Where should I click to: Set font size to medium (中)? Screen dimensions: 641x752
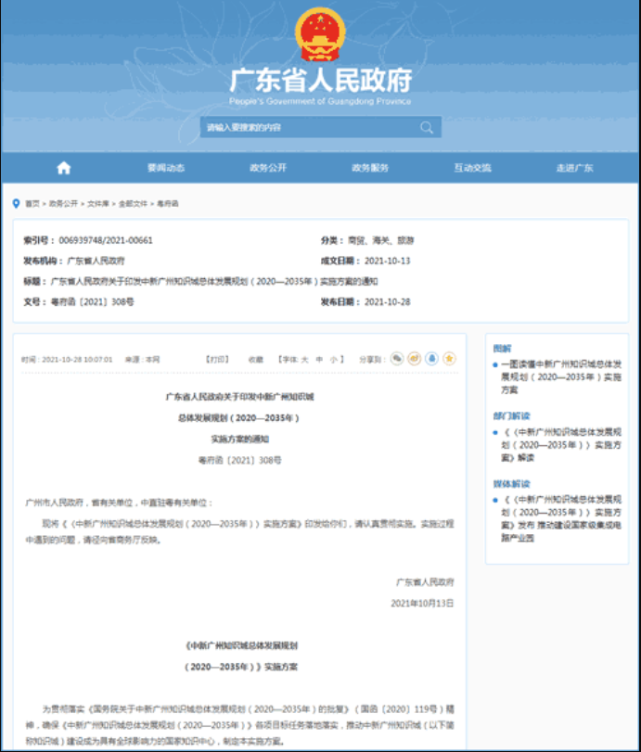[319, 359]
